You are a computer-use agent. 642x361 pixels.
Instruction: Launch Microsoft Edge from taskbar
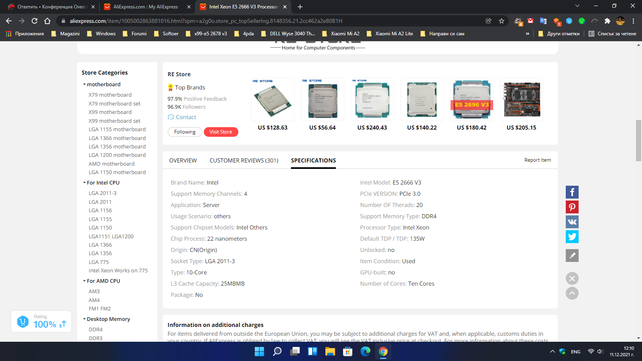tap(366, 352)
